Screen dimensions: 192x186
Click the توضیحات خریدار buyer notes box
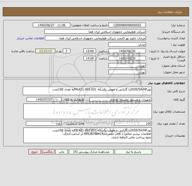(88, 135)
